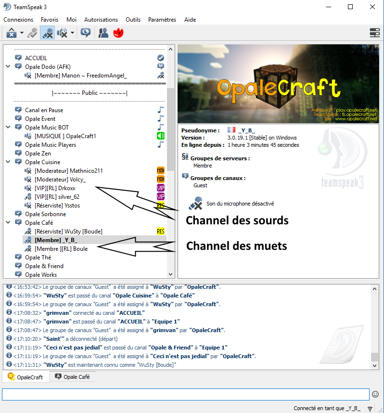Click the RES badge next to WuSty [Boude]
Image resolution: width=384 pixels, height=413 pixels.
pyautogui.click(x=161, y=231)
